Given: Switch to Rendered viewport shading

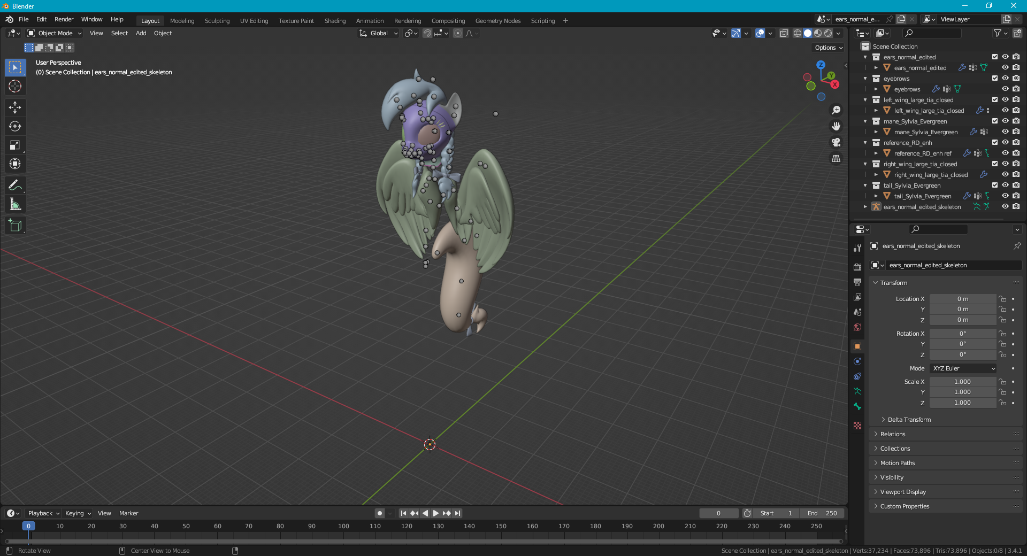Looking at the screenshot, I should [x=828, y=33].
